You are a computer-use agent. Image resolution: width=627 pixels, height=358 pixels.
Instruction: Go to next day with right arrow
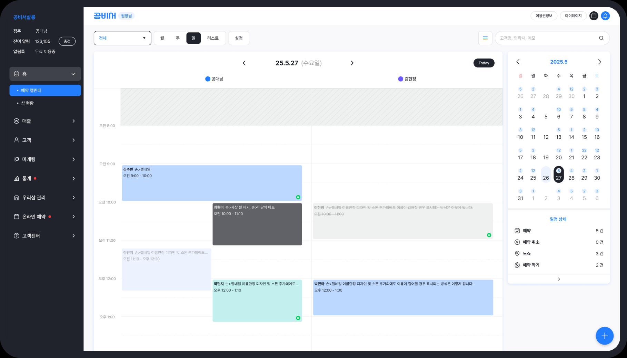(x=352, y=63)
